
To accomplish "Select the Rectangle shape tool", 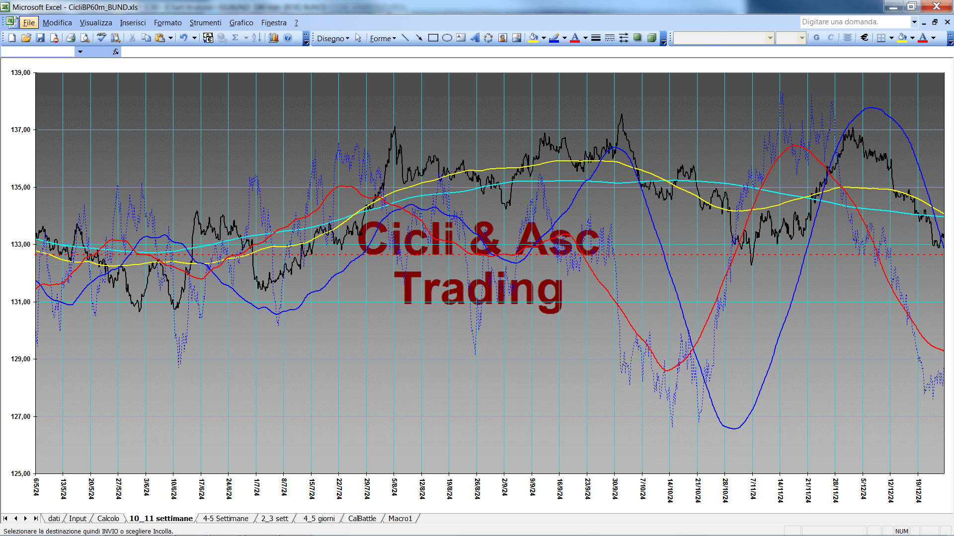I will [433, 38].
